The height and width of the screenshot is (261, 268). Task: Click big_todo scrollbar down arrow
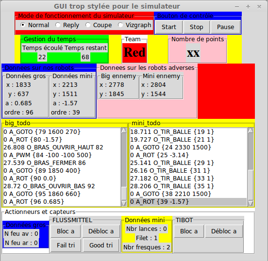pyautogui.click(x=124, y=203)
